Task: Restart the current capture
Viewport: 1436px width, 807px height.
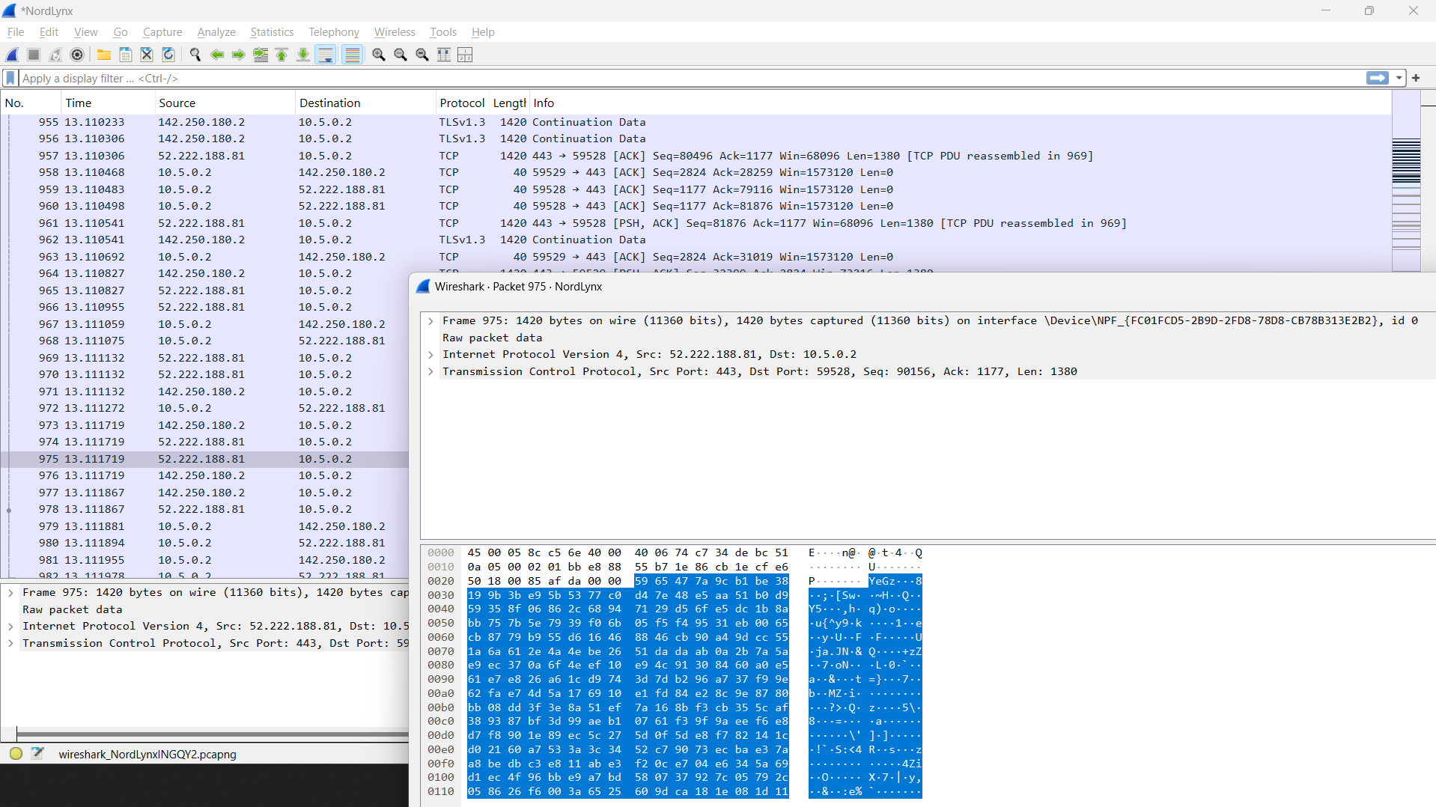Action: pyautogui.click(x=55, y=55)
